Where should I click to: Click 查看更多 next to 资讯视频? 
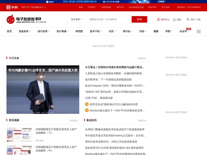[x=75, y=121]
